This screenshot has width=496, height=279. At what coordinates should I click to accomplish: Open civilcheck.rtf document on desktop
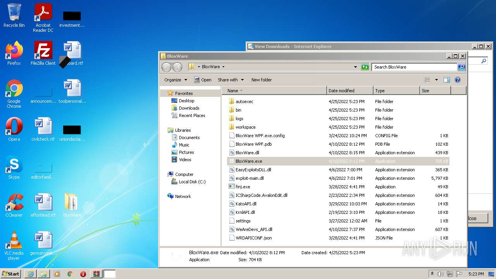[43, 129]
